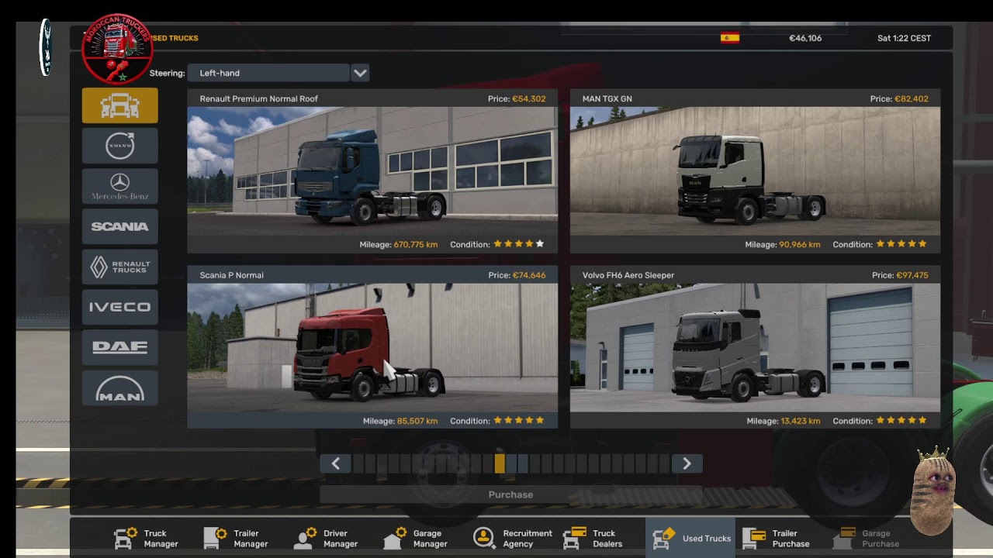Open Driver Manager tab

point(326,539)
